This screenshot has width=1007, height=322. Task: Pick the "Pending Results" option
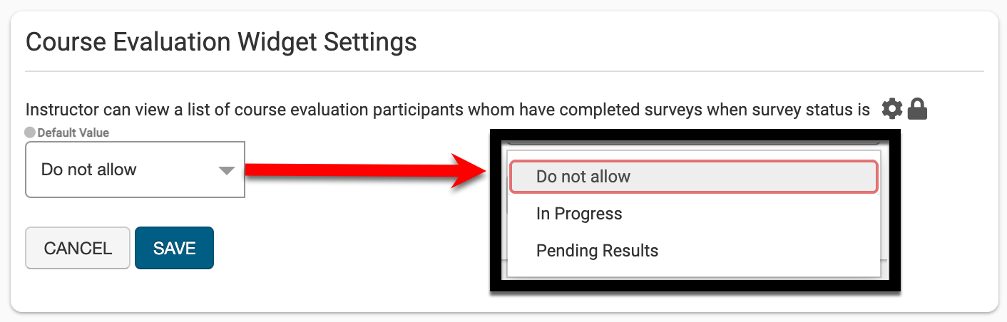pos(597,251)
